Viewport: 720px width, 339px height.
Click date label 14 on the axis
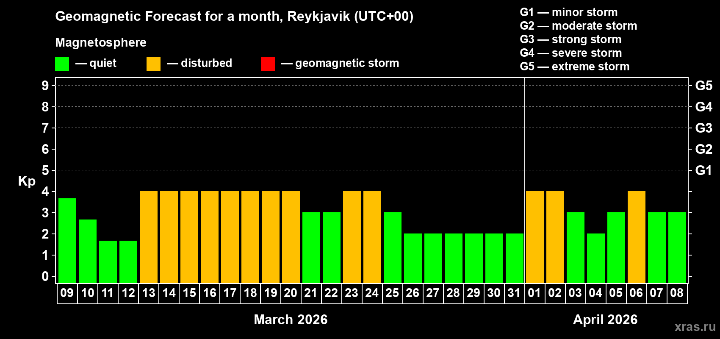[x=169, y=293]
